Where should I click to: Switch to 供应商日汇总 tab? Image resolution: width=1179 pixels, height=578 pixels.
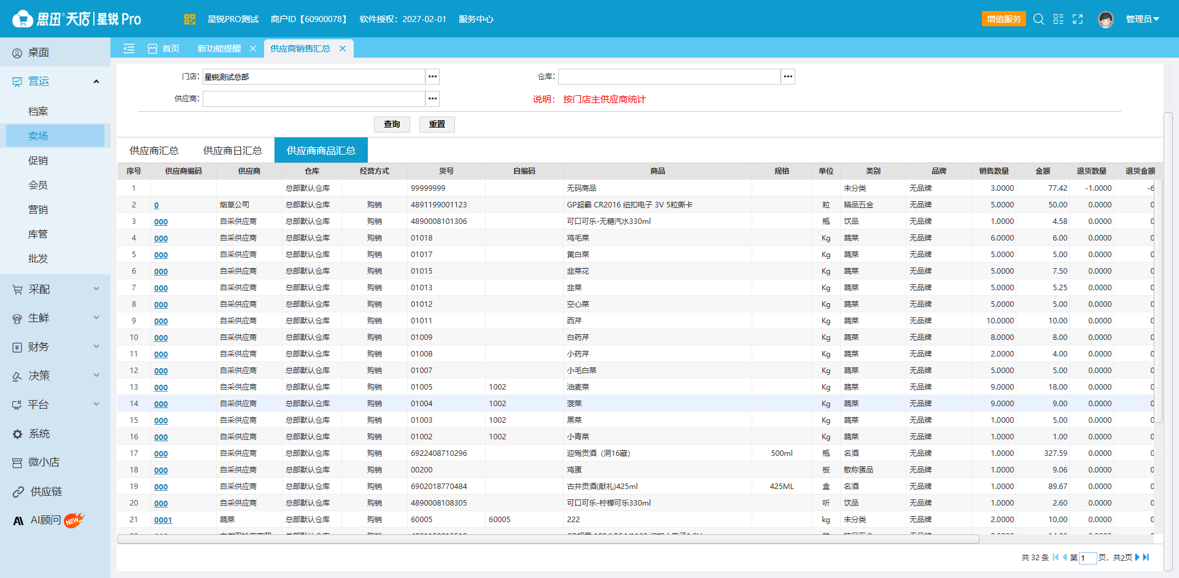233,150
